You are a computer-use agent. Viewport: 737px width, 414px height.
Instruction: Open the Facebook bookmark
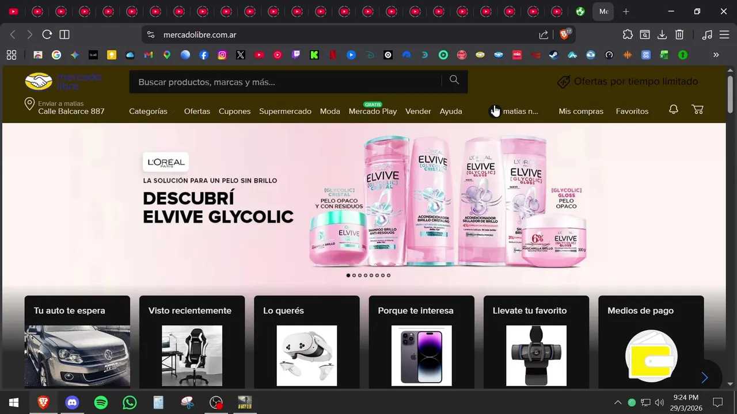click(x=204, y=55)
